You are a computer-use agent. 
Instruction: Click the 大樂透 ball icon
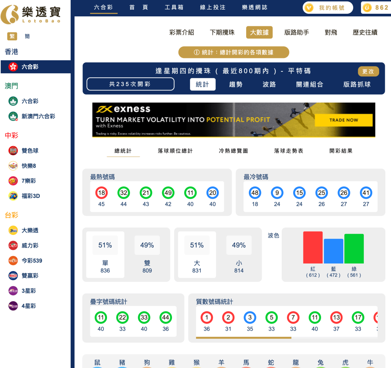tap(13, 230)
